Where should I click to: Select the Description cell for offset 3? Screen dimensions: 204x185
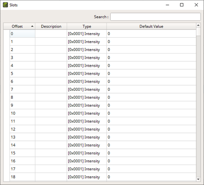[51, 57]
